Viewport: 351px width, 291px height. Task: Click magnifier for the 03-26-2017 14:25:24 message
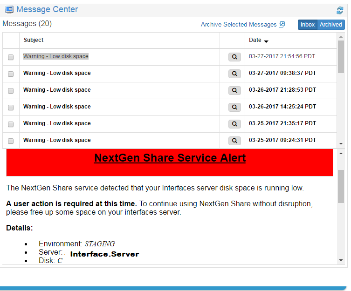pyautogui.click(x=234, y=107)
